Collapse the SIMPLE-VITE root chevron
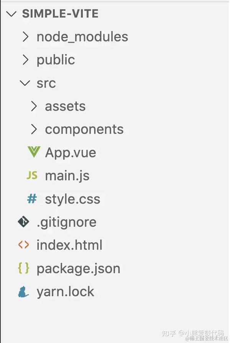 click(x=12, y=14)
